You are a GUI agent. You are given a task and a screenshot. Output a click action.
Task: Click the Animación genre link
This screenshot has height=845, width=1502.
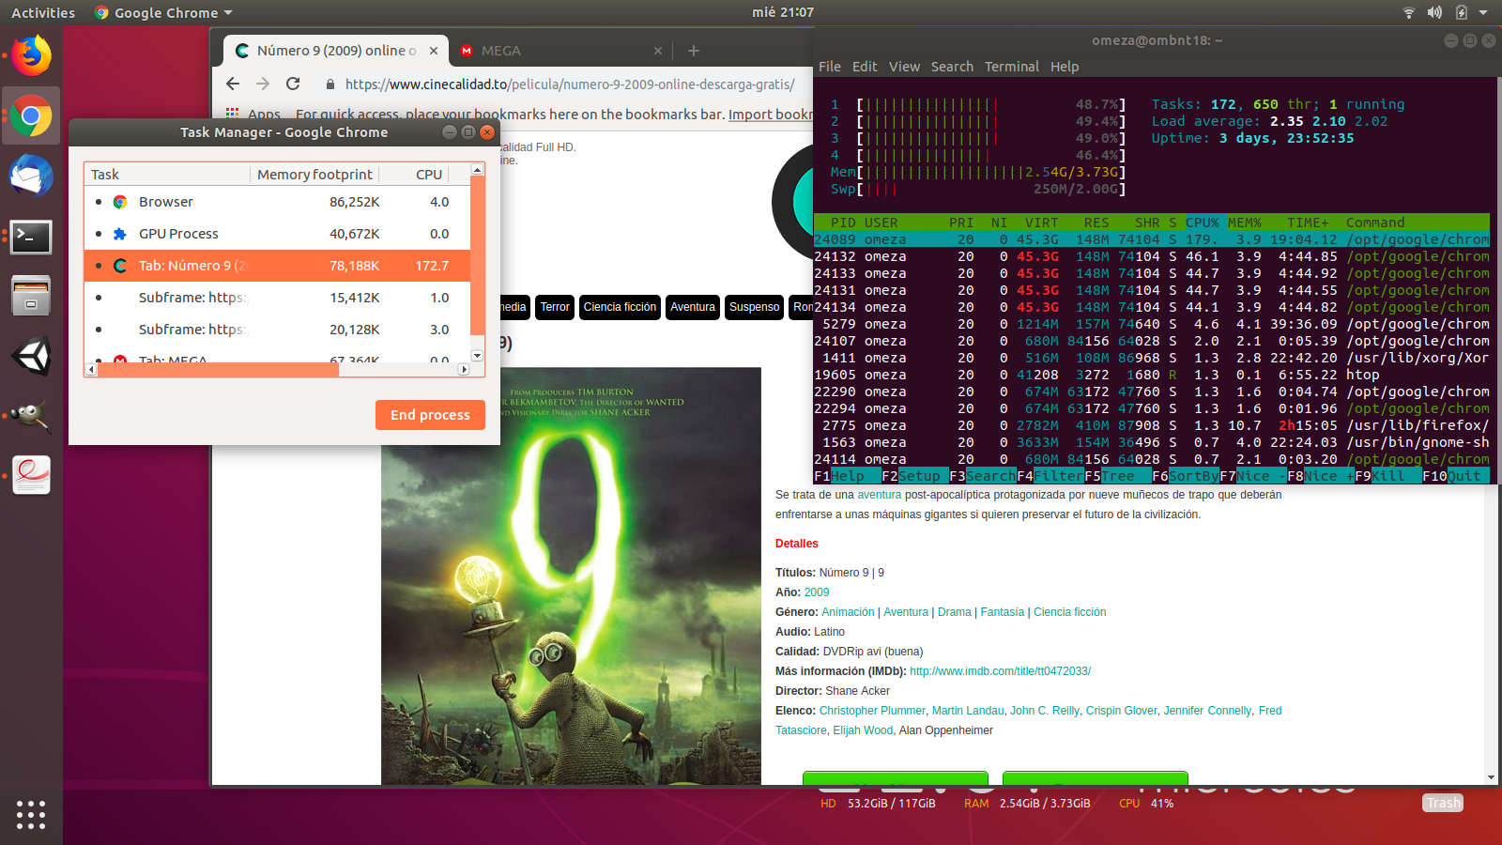coord(848,612)
